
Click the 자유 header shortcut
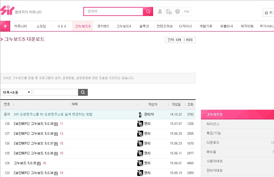[x=187, y=11]
